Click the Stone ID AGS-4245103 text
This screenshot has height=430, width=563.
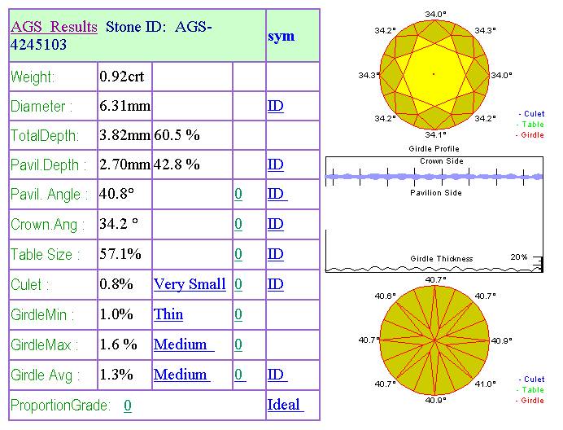[x=111, y=36]
